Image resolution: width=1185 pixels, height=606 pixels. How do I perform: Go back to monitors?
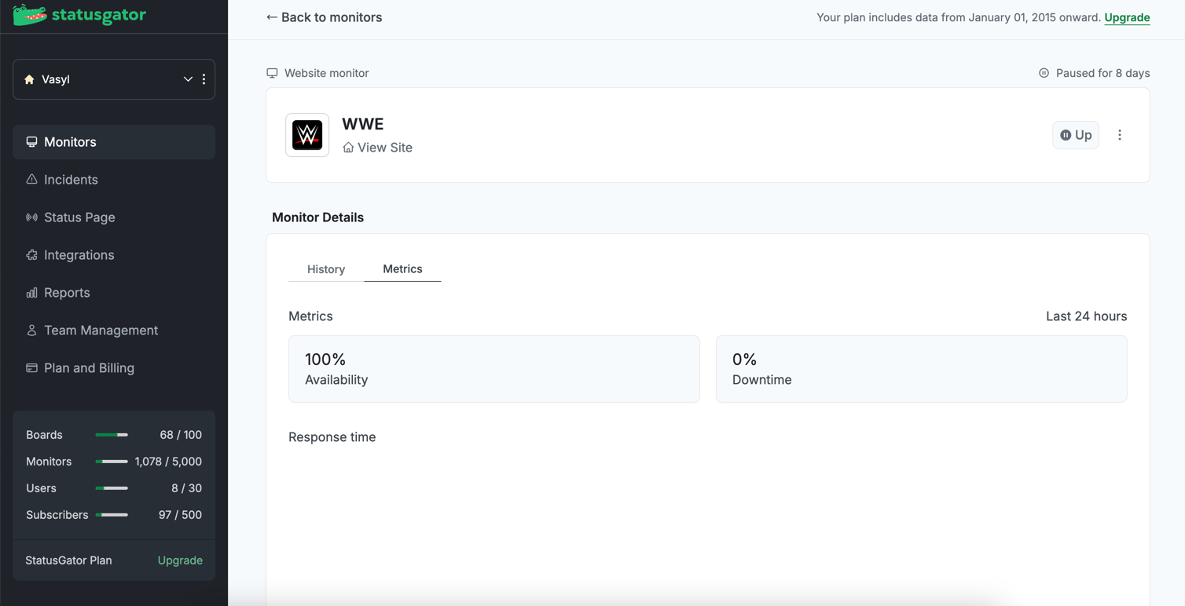pos(324,17)
